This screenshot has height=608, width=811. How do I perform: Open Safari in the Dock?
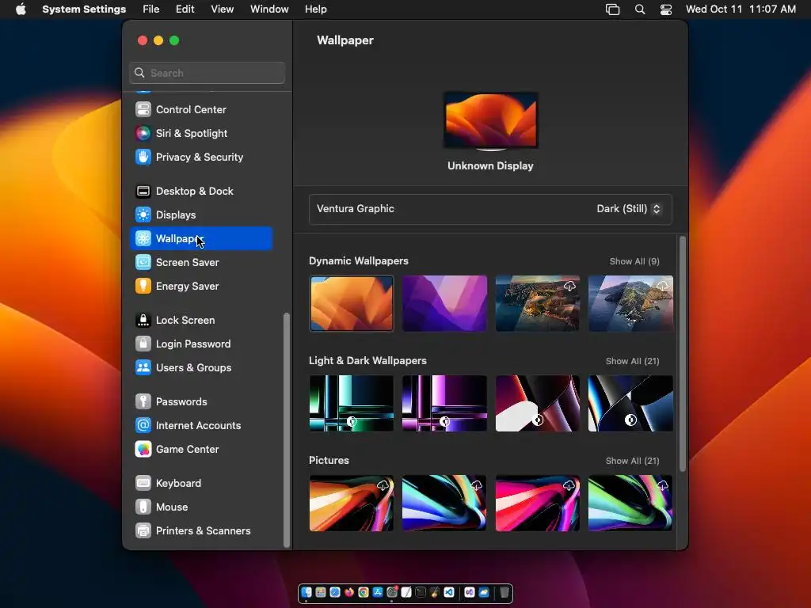coord(335,592)
